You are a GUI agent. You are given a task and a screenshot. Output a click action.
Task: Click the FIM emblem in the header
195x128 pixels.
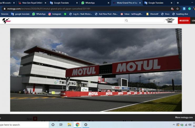pyautogui.click(x=170, y=21)
